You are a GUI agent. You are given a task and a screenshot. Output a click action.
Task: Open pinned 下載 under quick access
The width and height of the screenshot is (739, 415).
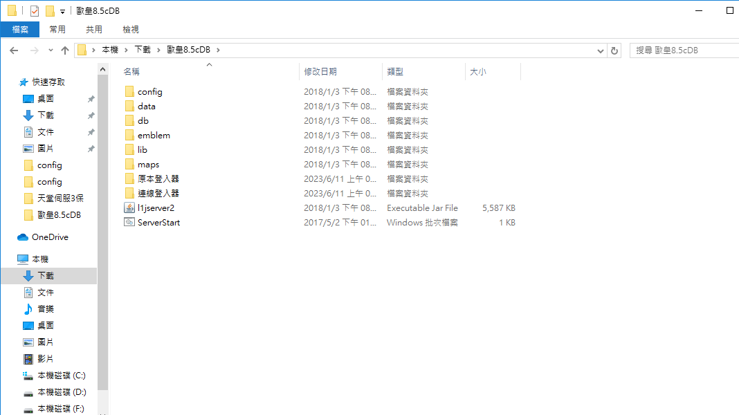tap(45, 115)
